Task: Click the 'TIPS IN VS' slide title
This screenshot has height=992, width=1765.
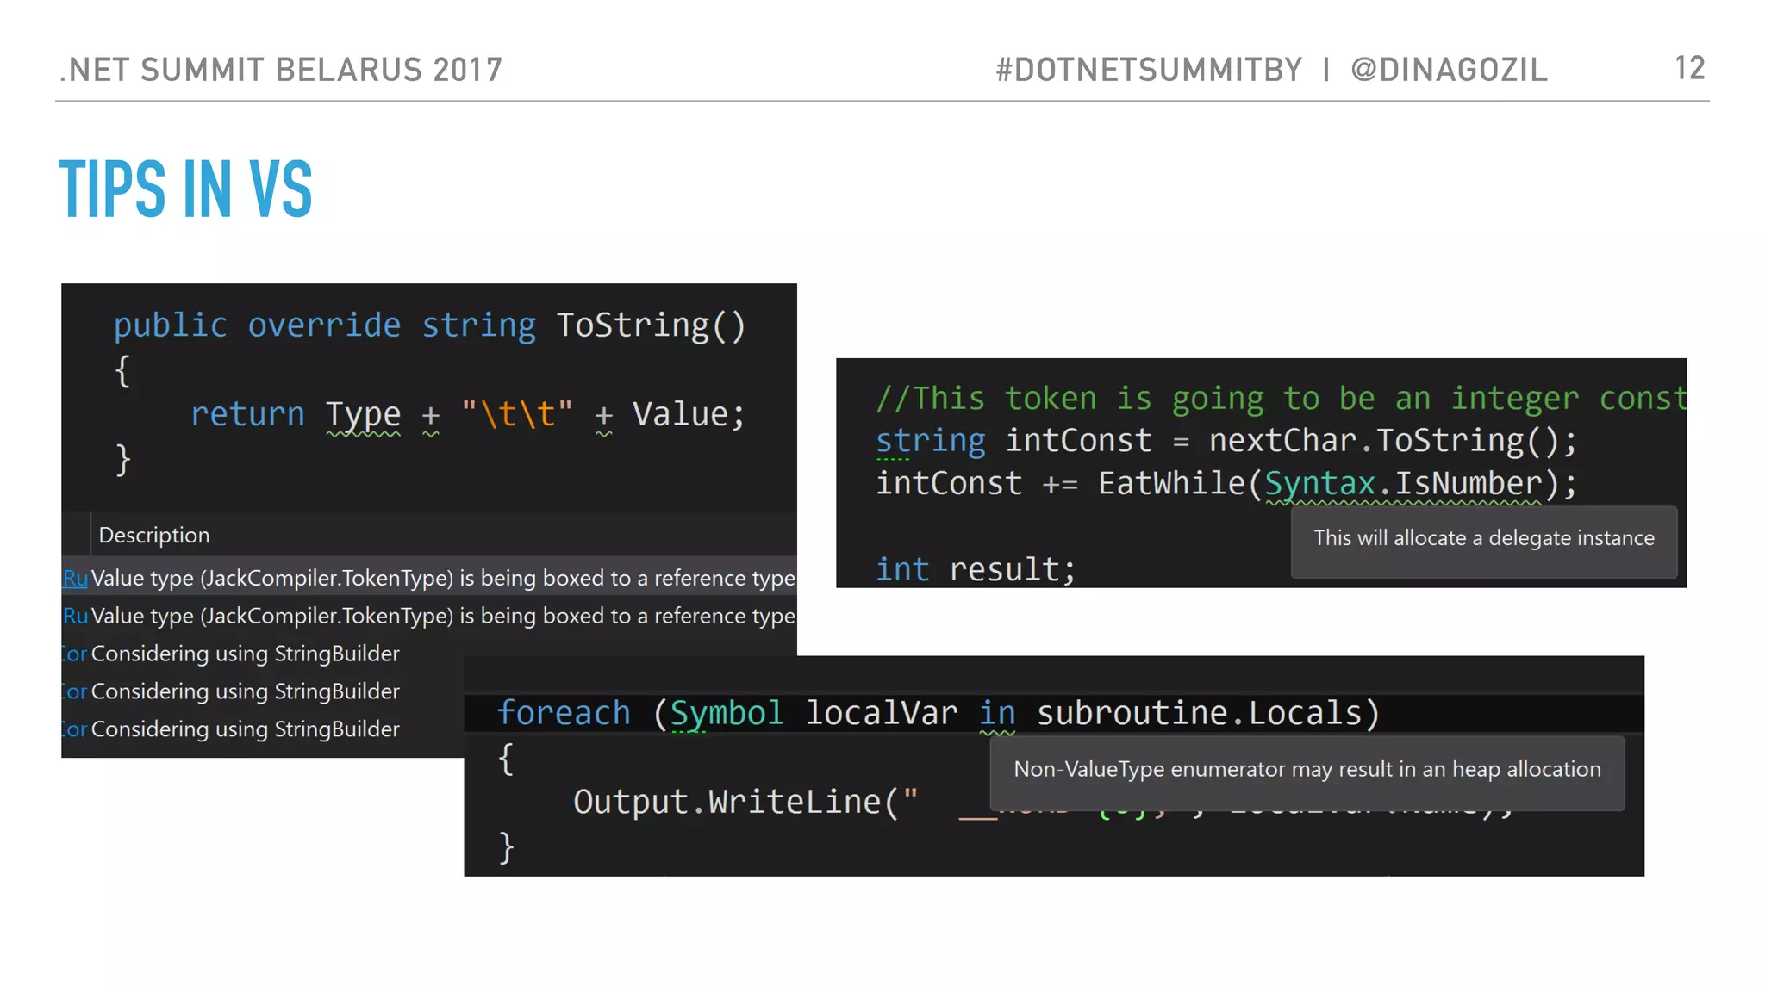Action: (x=185, y=189)
